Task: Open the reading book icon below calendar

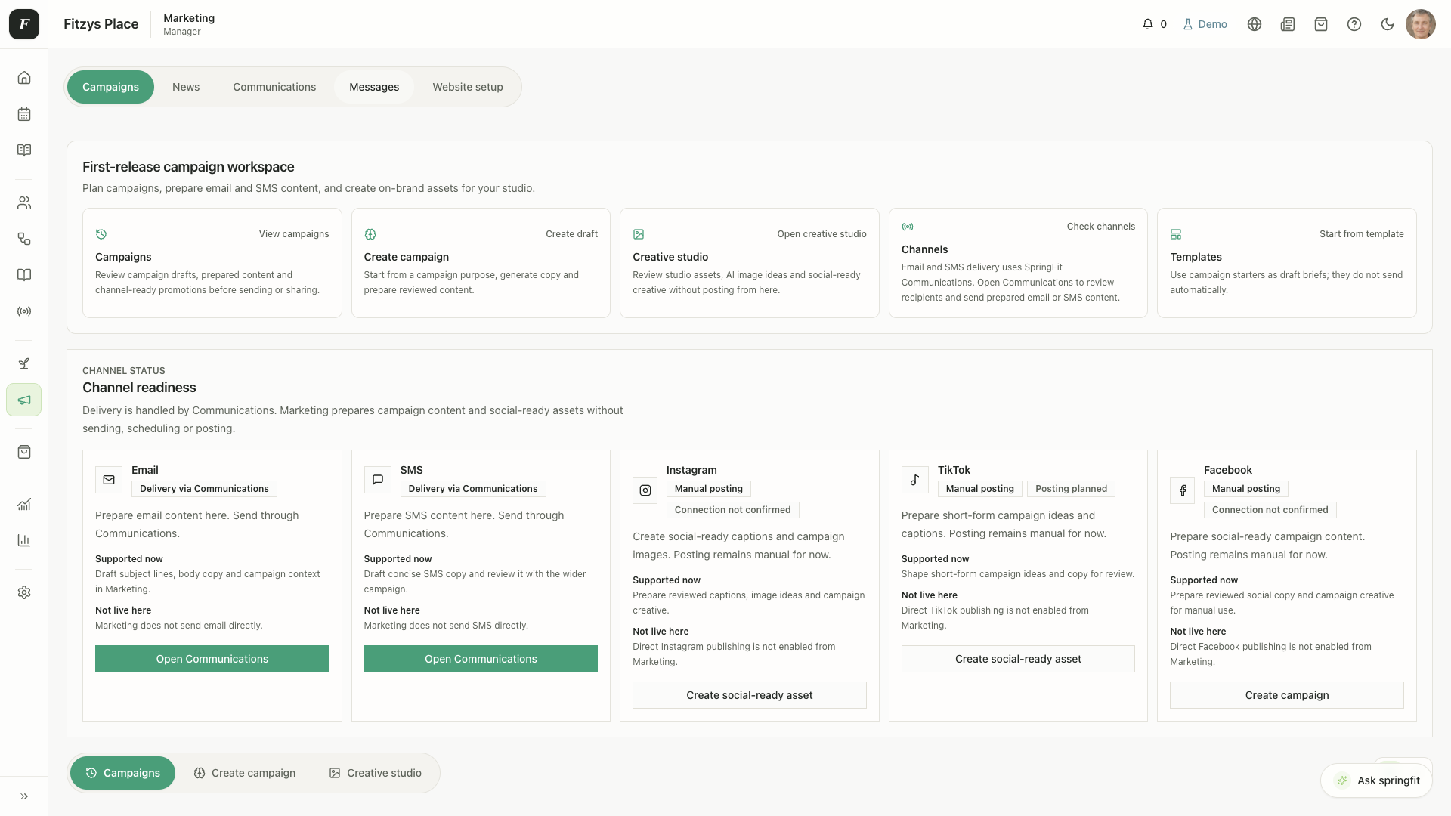Action: (24, 150)
